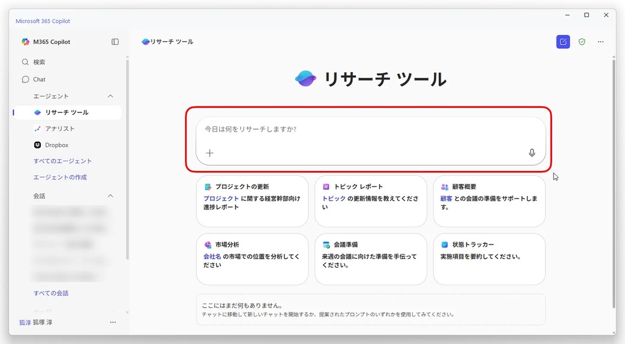Click the large リサーチ ツール page heading
The image size is (625, 344).
(385, 79)
